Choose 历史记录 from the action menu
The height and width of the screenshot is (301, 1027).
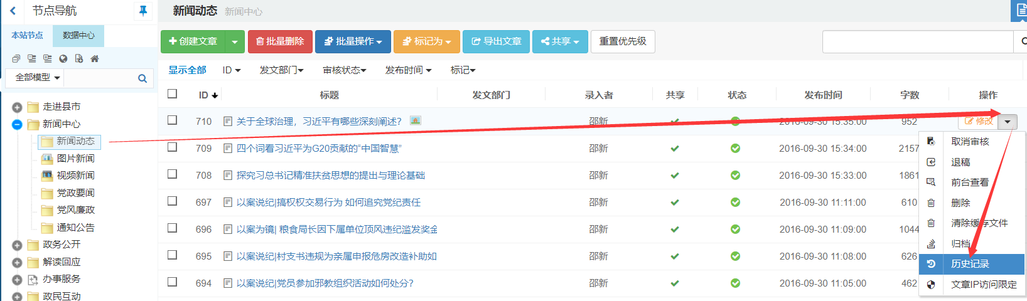pyautogui.click(x=970, y=264)
